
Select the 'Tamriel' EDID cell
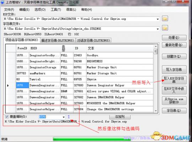[x=44, y=80]
